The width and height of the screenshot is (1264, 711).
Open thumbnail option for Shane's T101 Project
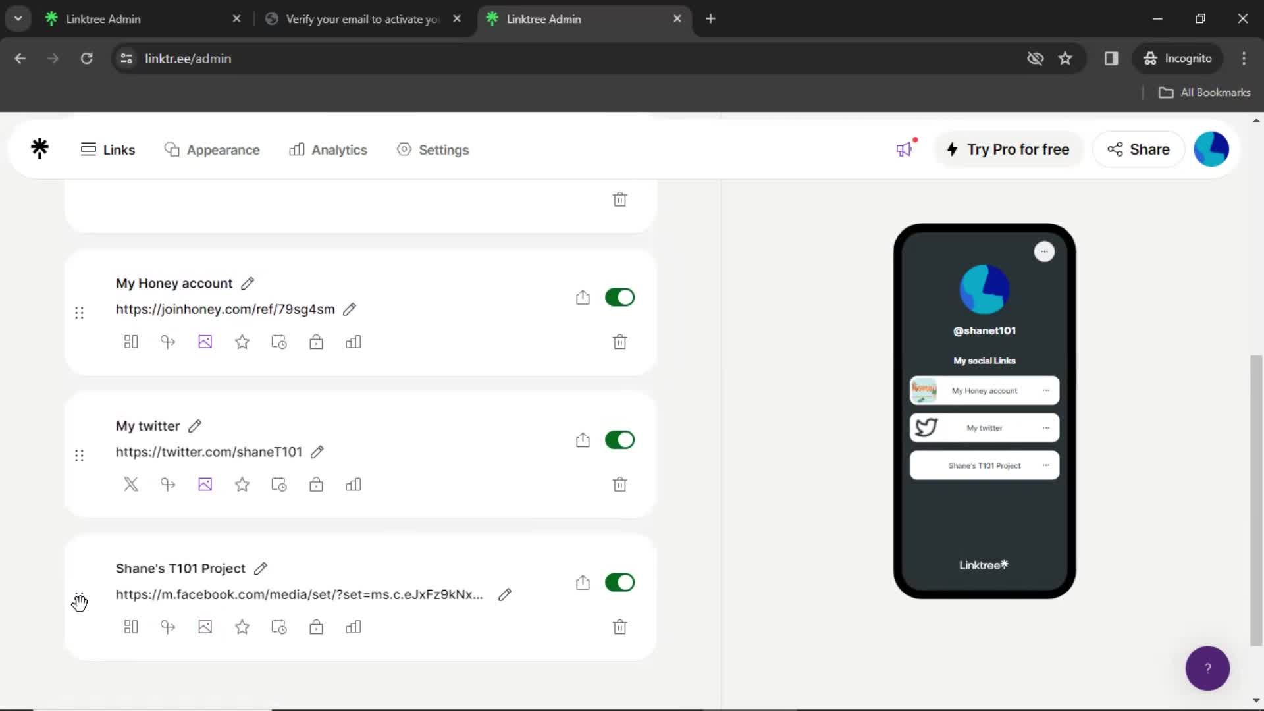point(205,627)
